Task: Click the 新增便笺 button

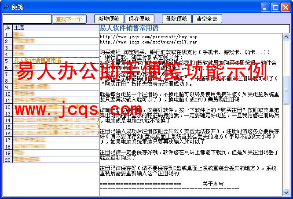Action: 109,19
